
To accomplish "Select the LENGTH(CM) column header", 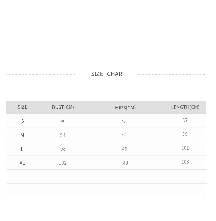I will pyautogui.click(x=185, y=107).
